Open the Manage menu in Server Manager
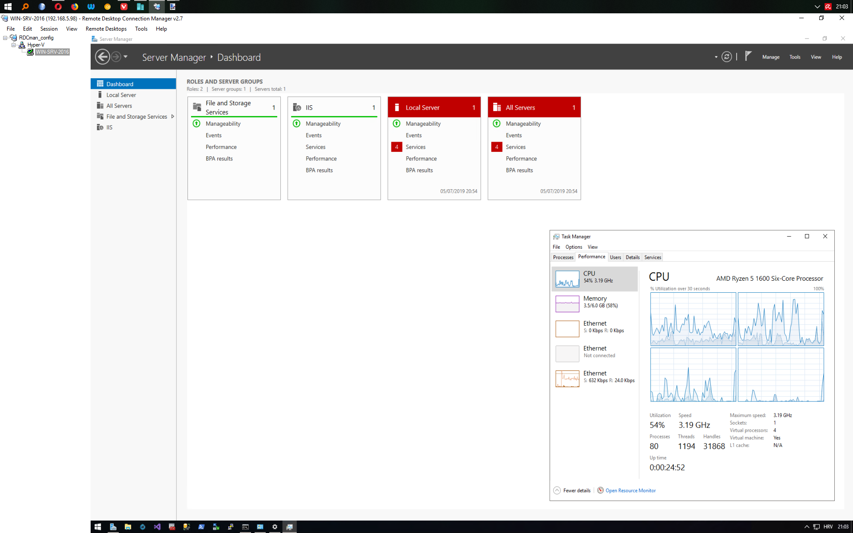 (x=770, y=57)
